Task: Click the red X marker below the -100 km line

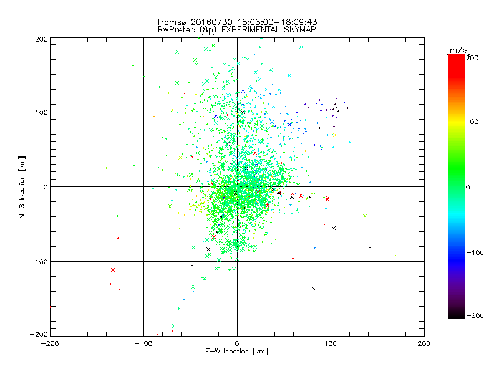Action: coord(113,270)
